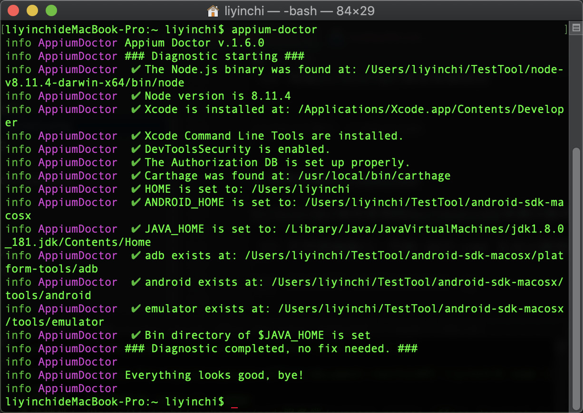Click '/tools/emulator' wrapped line
Image resolution: width=583 pixels, height=413 pixels.
55,322
